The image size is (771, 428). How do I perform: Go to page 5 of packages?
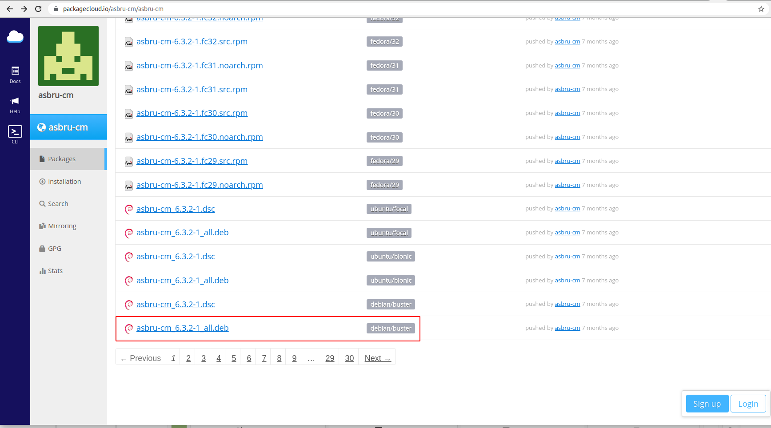tap(233, 358)
